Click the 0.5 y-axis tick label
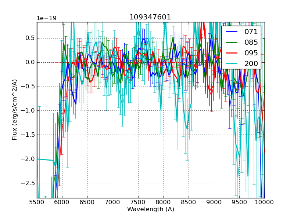Screen dimensions: 294x220 [x=29, y=38]
